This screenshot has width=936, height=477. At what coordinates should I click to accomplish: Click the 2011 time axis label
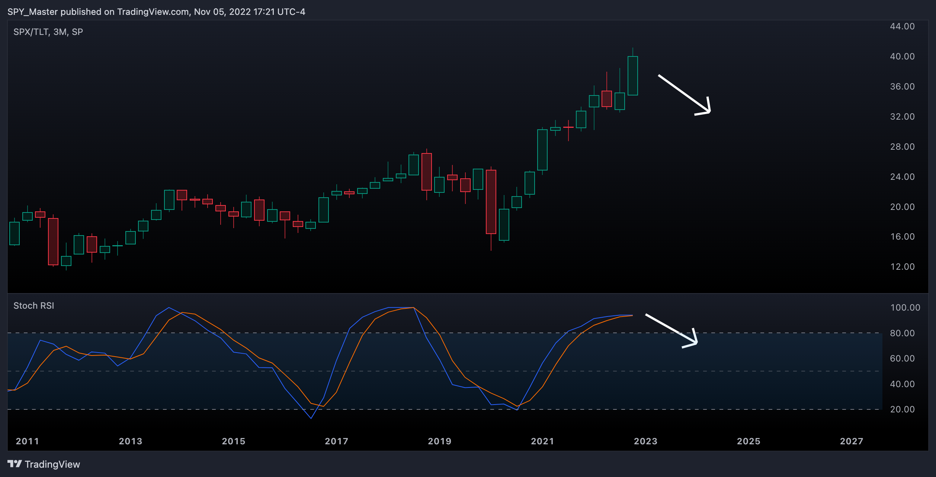pos(27,441)
